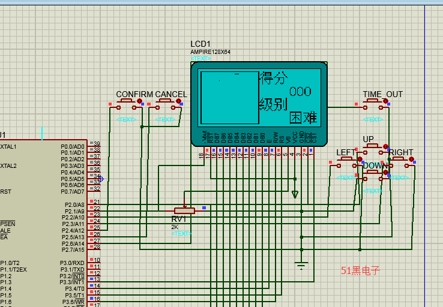Click the VCC pin label on LCD1
This screenshot has height=307, width=443.
pyautogui.click(x=295, y=137)
